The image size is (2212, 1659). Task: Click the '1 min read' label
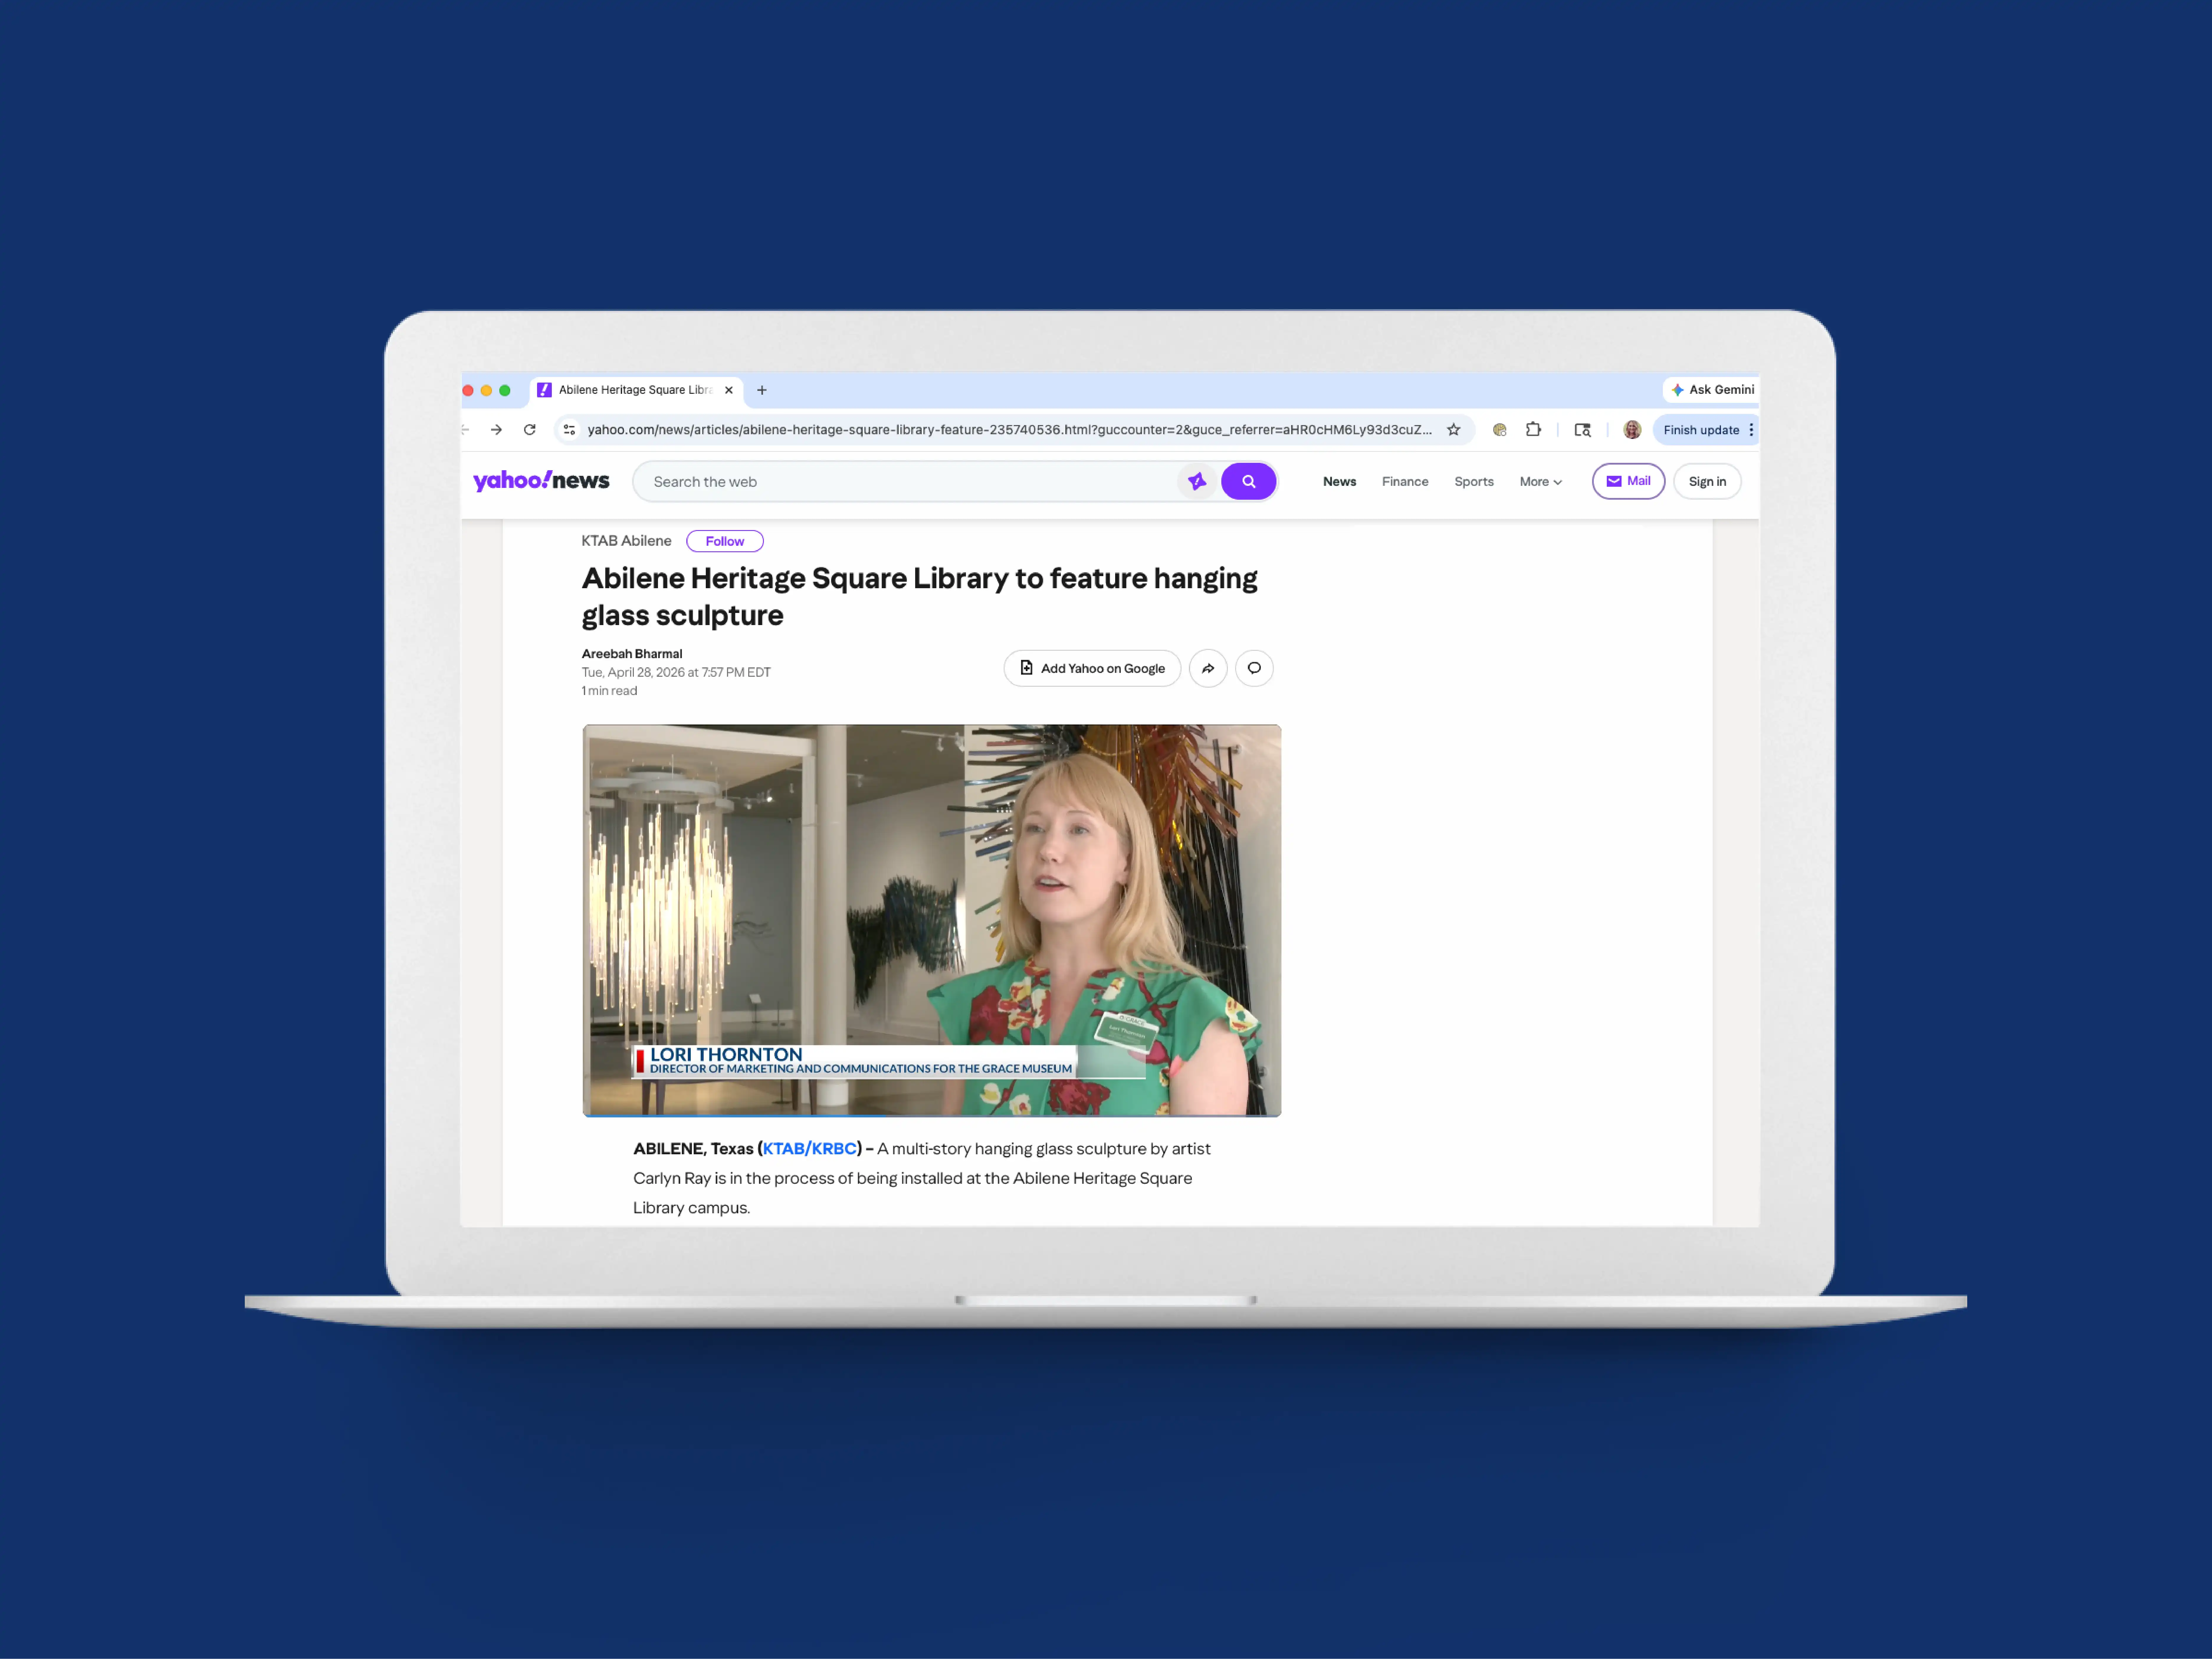coord(609,691)
